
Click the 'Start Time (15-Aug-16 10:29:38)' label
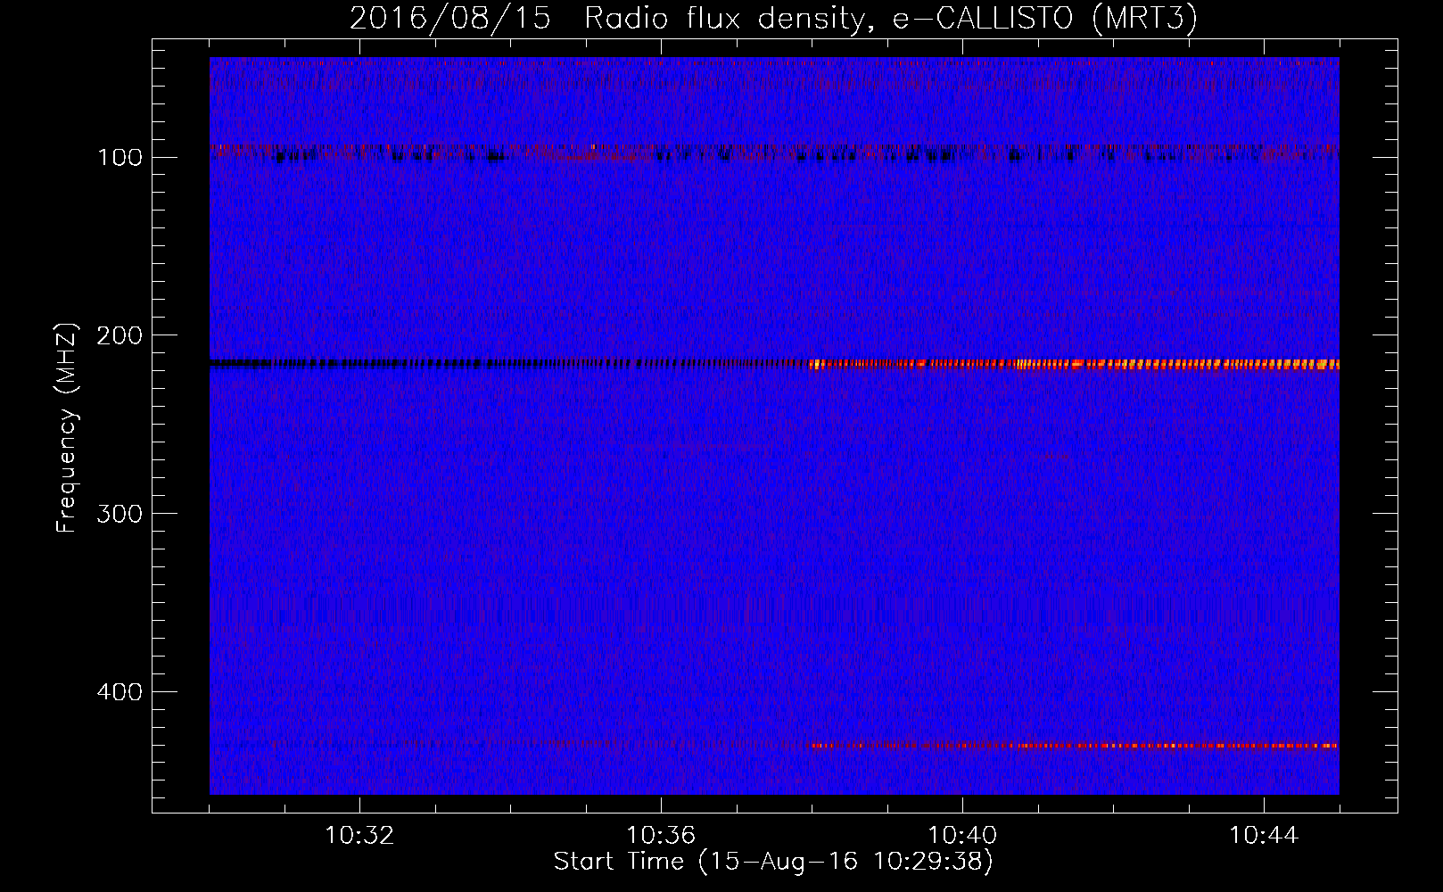click(773, 862)
